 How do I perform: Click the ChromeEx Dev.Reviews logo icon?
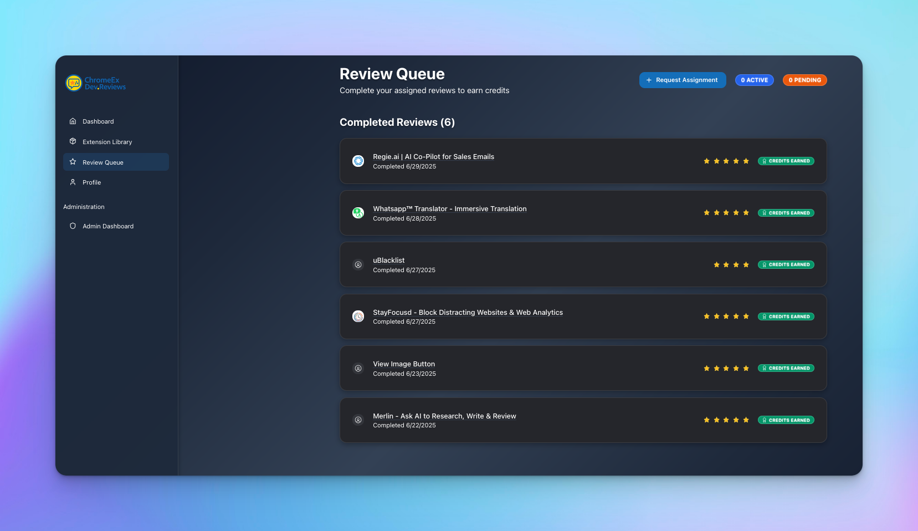pyautogui.click(x=74, y=83)
